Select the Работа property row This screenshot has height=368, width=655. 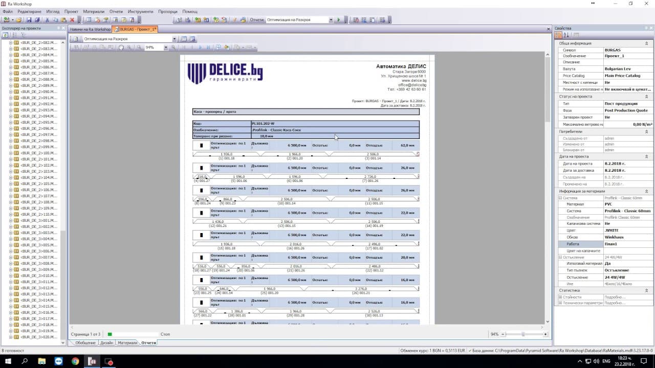605,244
